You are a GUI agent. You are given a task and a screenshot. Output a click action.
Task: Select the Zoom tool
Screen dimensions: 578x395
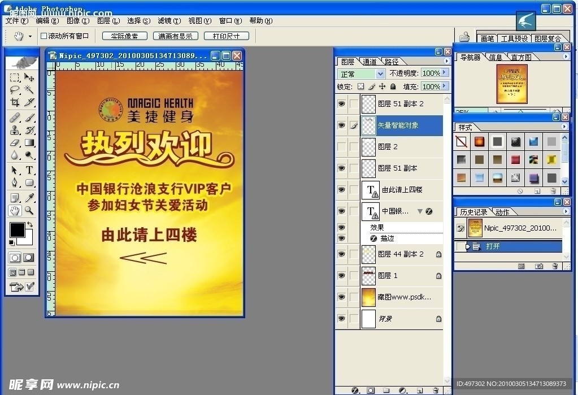click(29, 211)
